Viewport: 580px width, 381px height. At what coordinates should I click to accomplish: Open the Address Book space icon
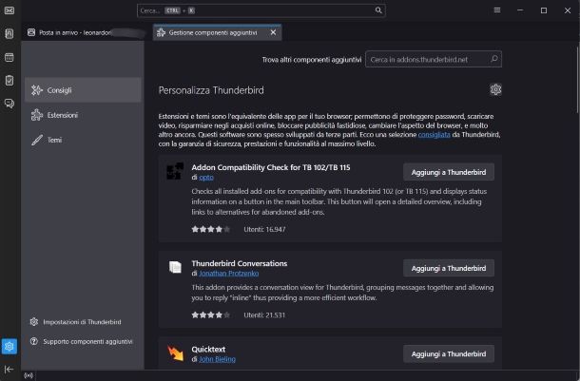[x=10, y=33]
